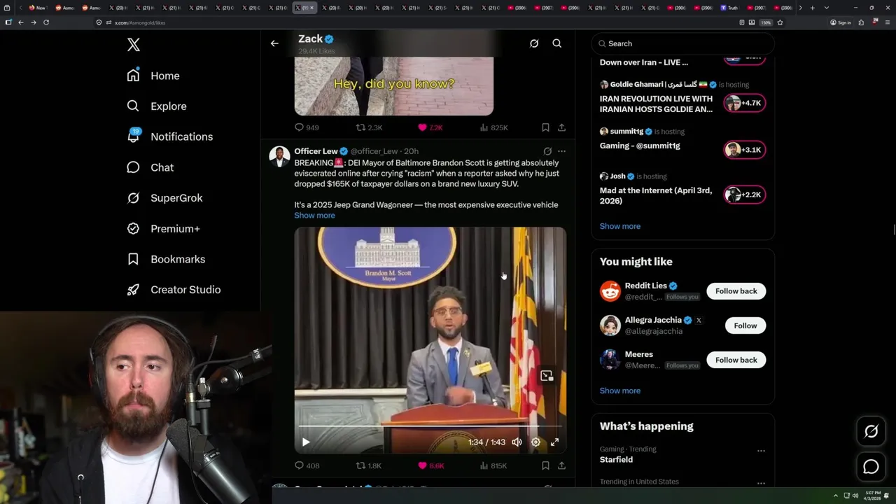Click Grok icon in Zack profile header
This screenshot has width=896, height=504.
coord(534,43)
